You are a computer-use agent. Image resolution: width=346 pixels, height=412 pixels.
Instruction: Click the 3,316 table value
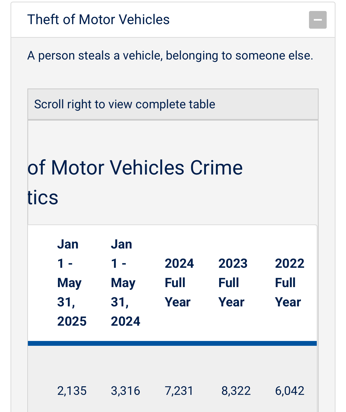point(126,391)
